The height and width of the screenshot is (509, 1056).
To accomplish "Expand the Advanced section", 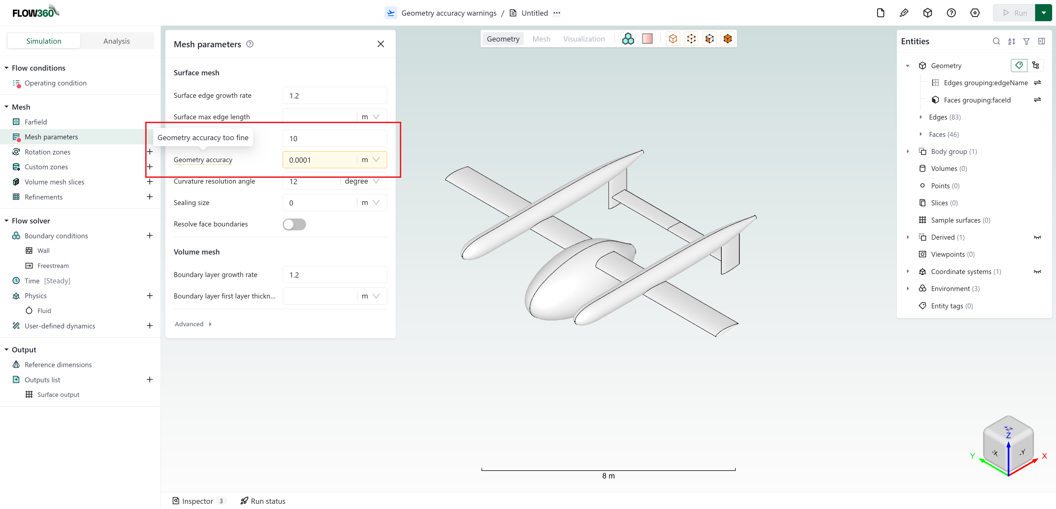I will [193, 324].
